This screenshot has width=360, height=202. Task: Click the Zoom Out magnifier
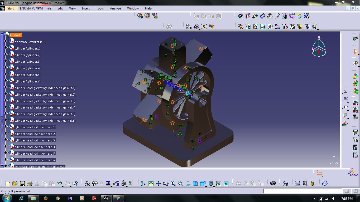[x=180, y=184]
